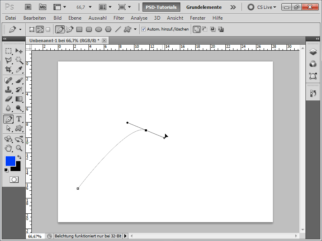Open the status bar info arrow

pyautogui.click(x=125, y=236)
